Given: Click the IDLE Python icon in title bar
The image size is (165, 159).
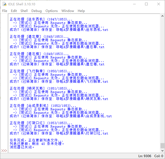Looking at the screenshot, I should coord(5,4).
